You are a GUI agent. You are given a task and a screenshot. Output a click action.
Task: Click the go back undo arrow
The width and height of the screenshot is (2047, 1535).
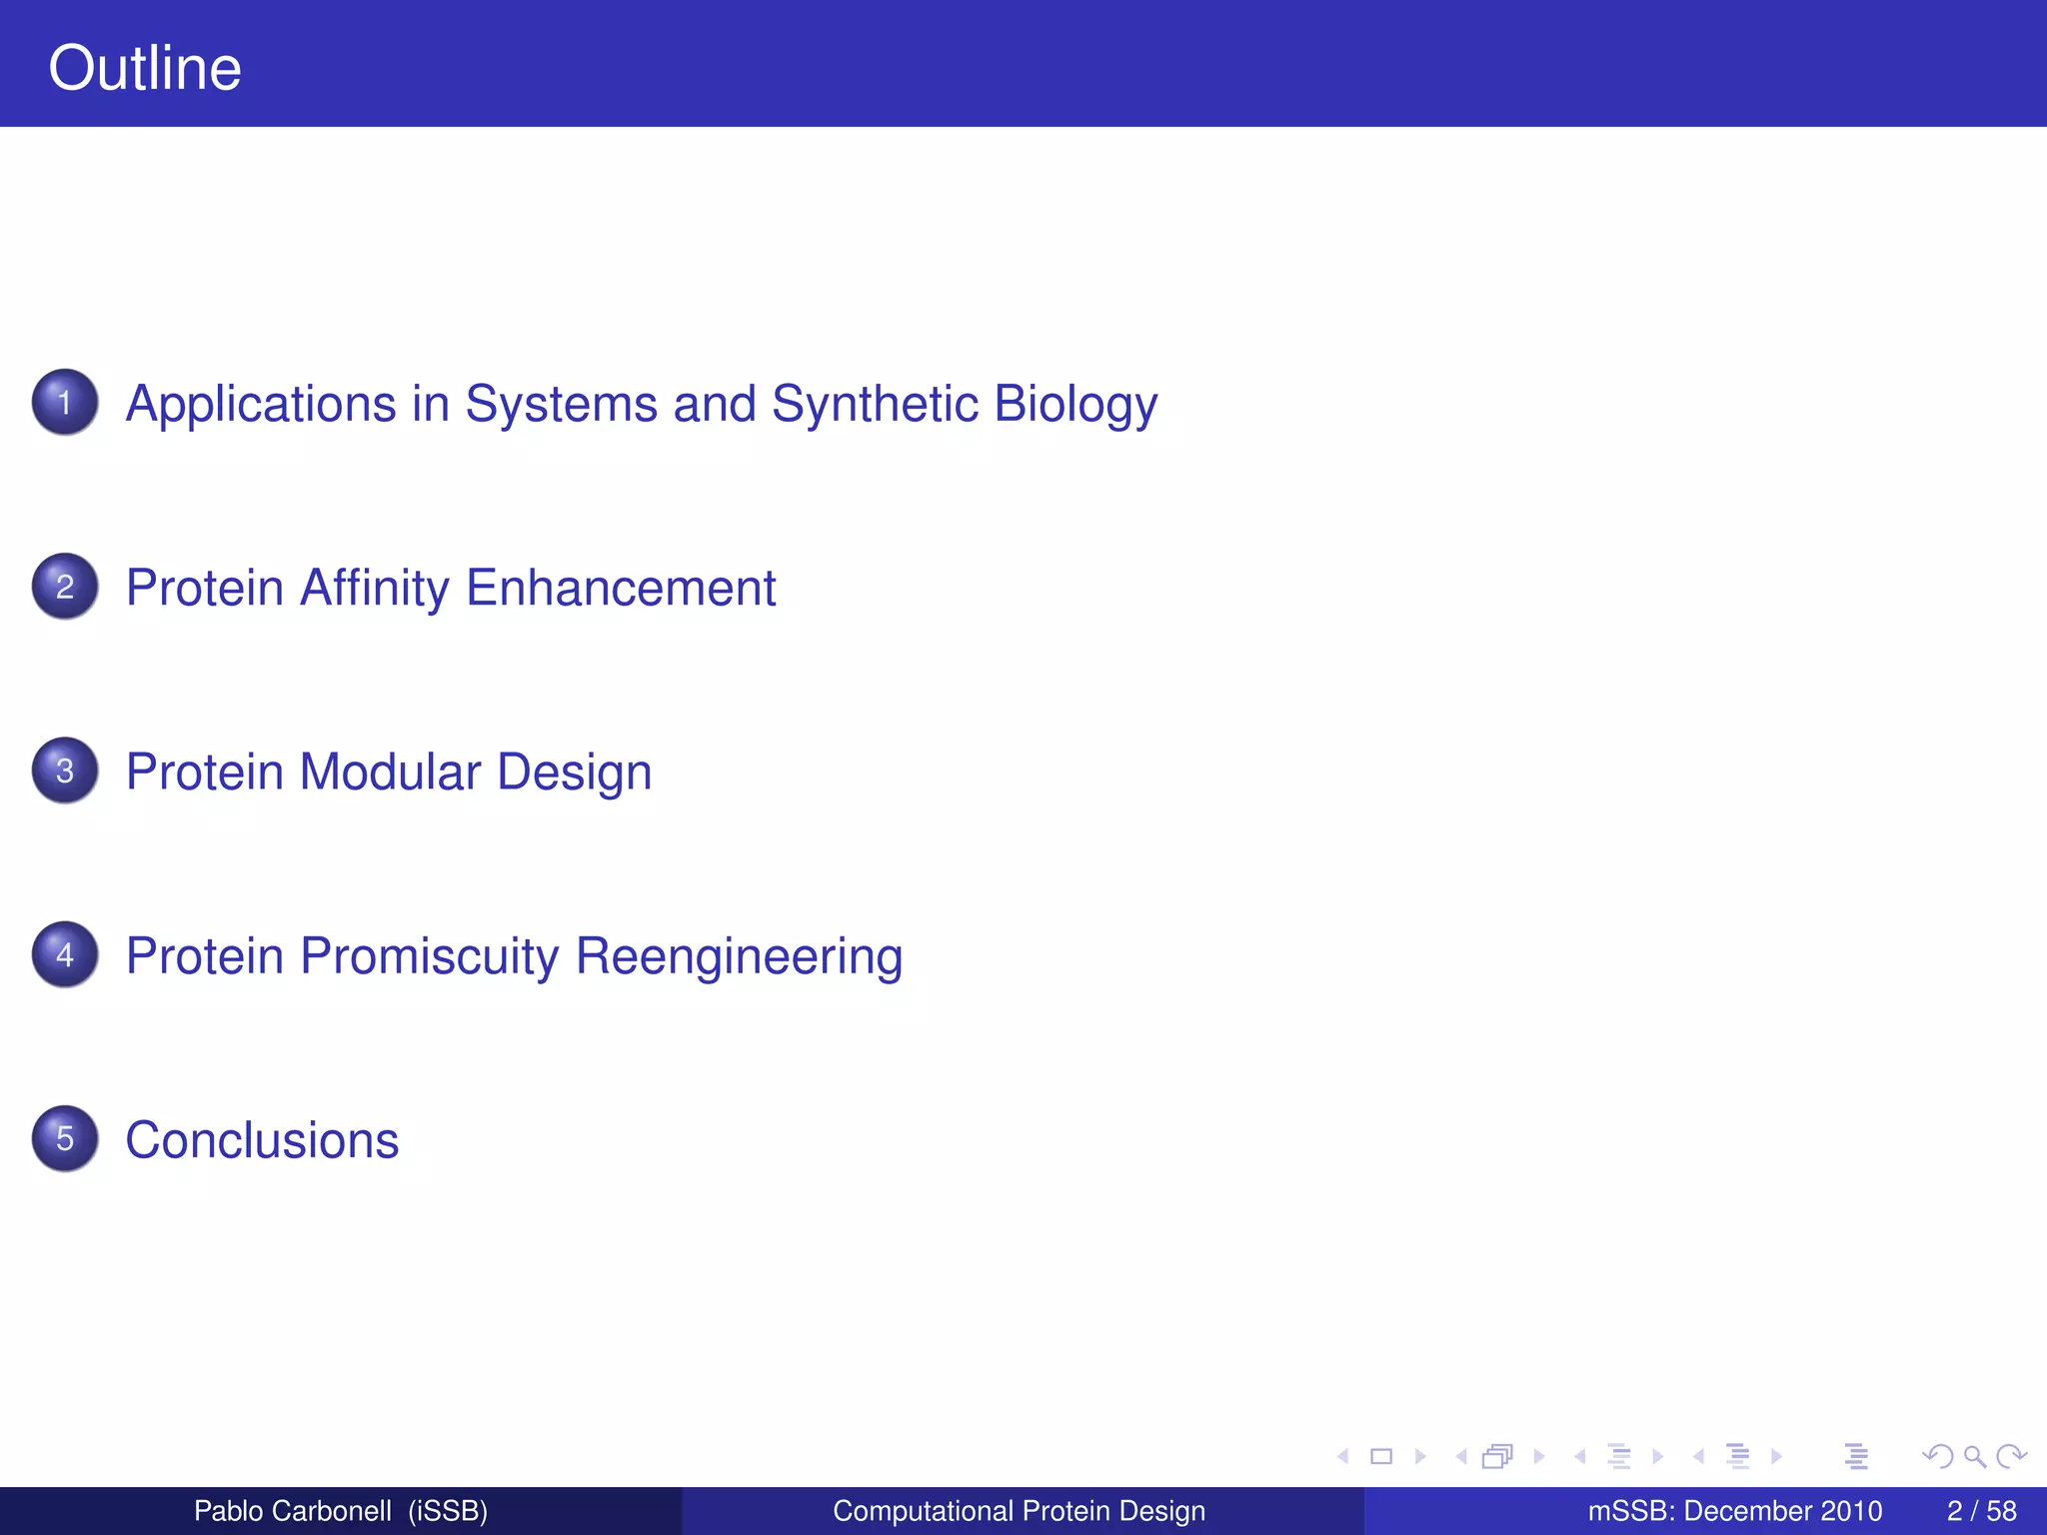1938,1456
